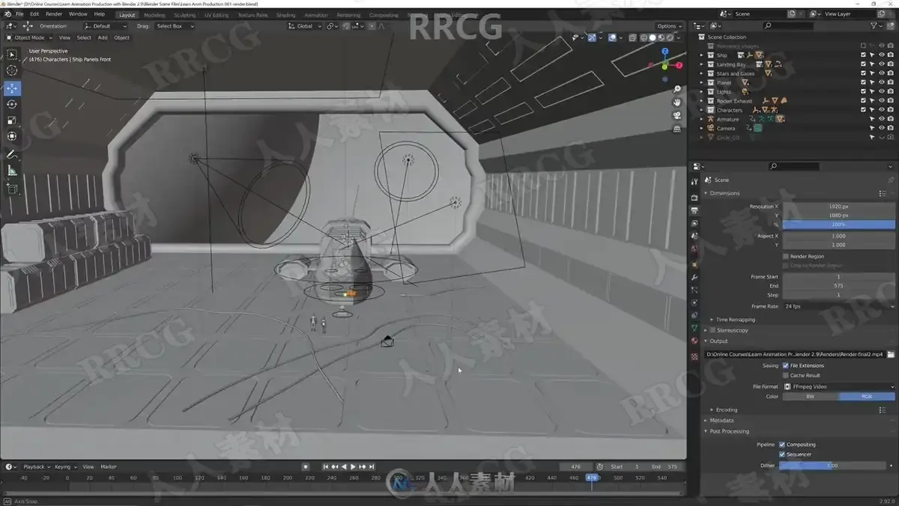Open the Modifier wrench properties tab
Image resolution: width=899 pixels, height=506 pixels.
point(694,277)
